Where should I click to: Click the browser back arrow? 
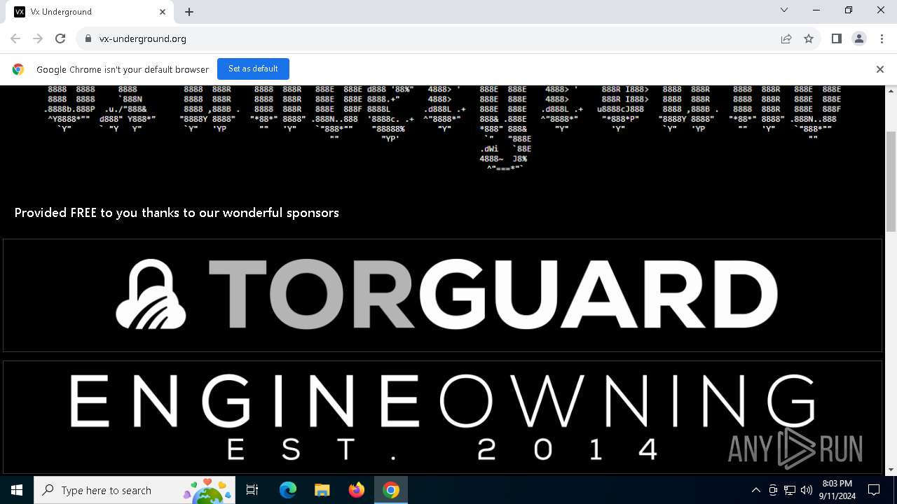point(15,38)
